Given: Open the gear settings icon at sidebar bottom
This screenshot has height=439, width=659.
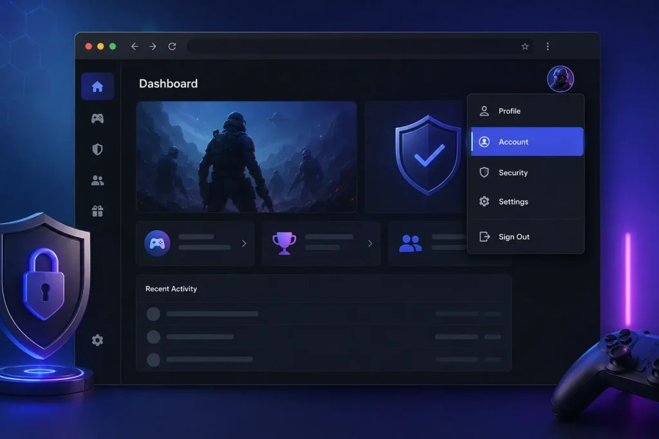Looking at the screenshot, I should (98, 340).
